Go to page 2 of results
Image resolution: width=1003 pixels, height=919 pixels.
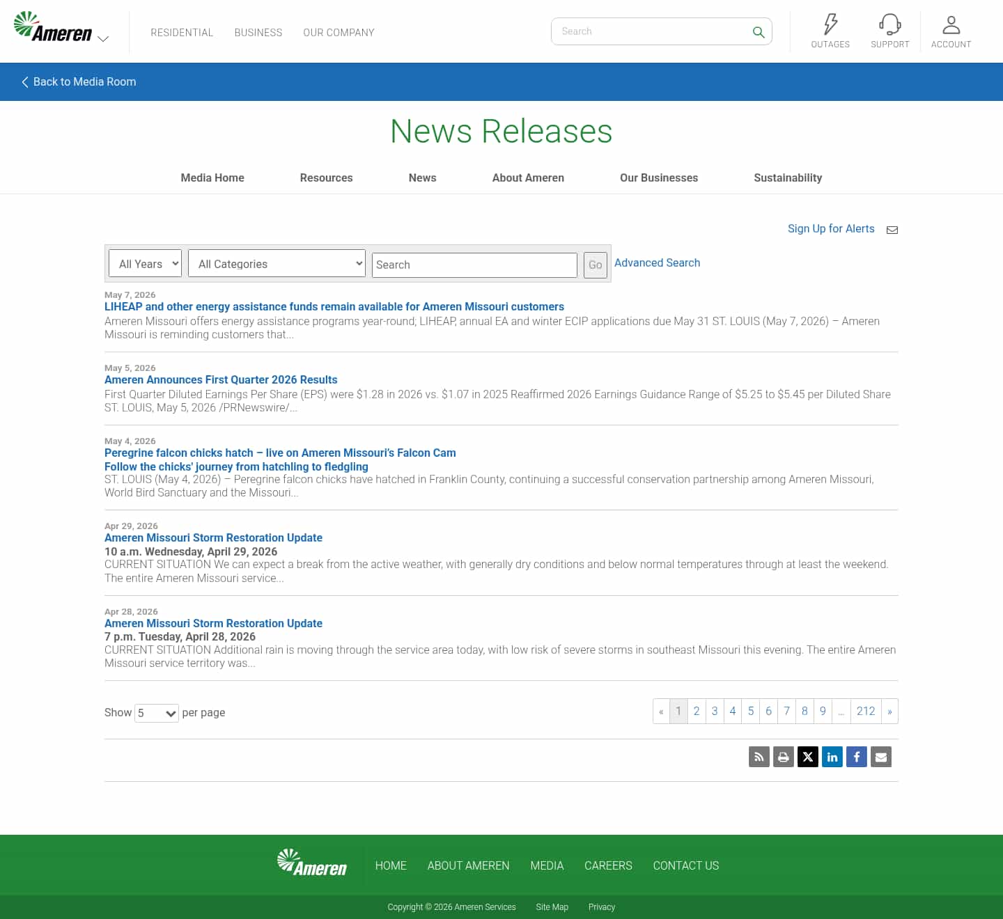[697, 712]
